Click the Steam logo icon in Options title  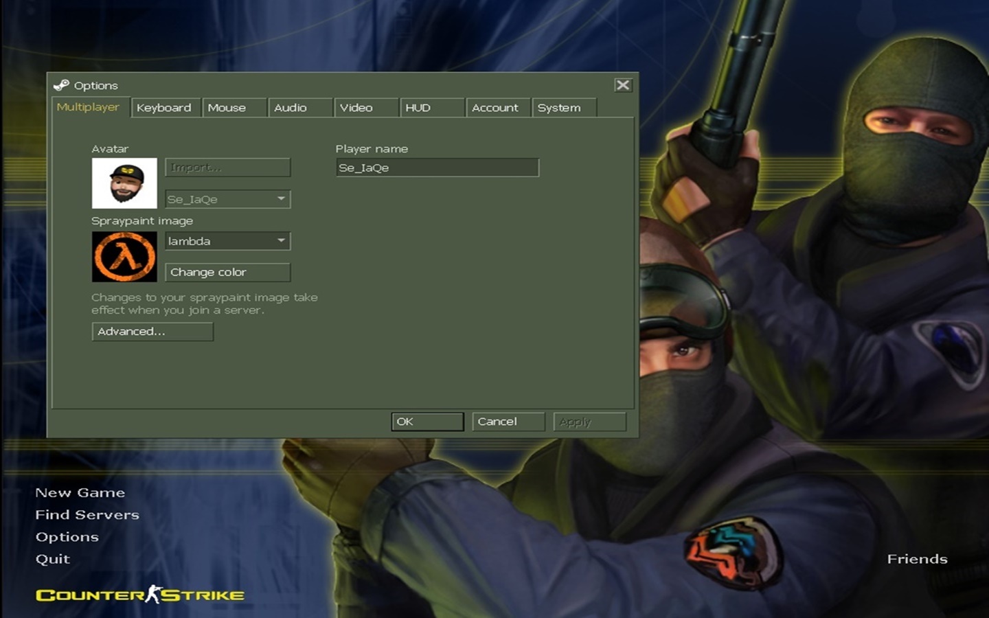click(x=61, y=85)
